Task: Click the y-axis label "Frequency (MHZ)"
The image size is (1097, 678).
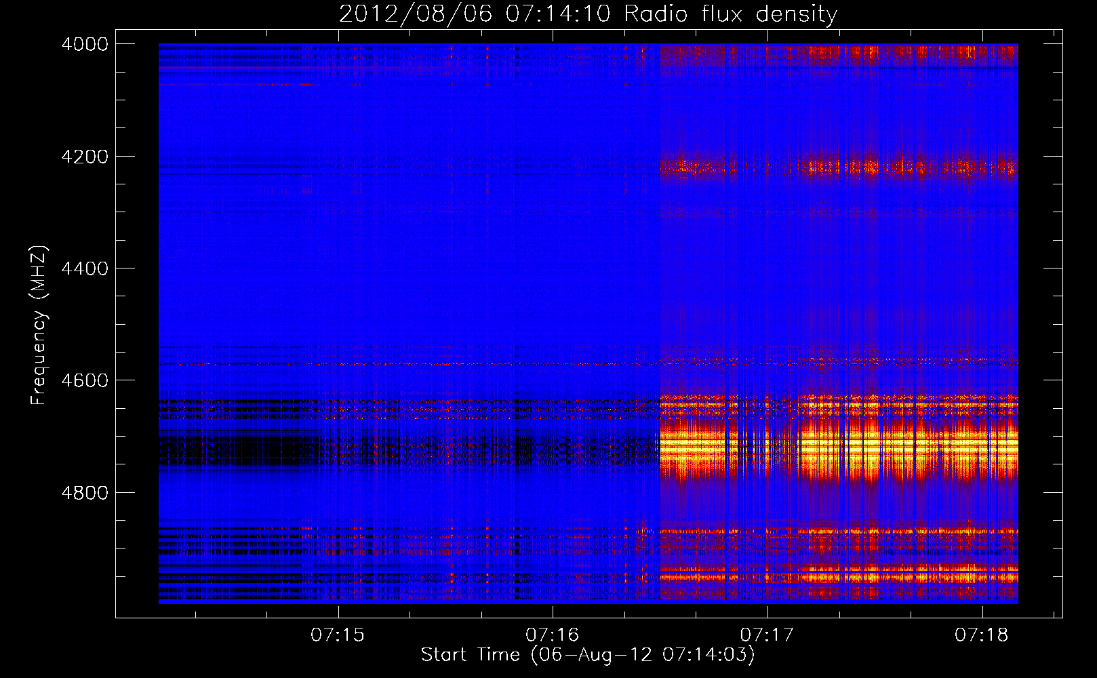Action: pos(39,325)
